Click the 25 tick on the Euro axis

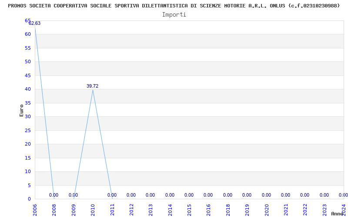coord(28,130)
